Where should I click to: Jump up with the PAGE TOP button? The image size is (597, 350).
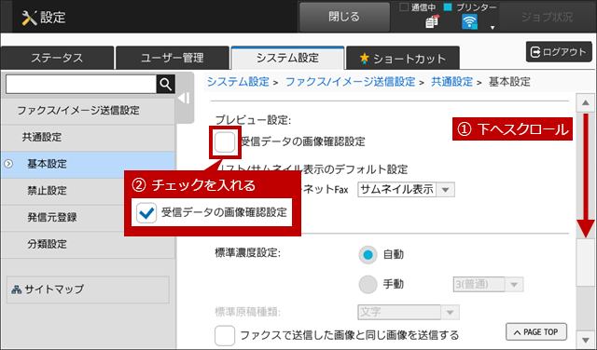tap(536, 332)
